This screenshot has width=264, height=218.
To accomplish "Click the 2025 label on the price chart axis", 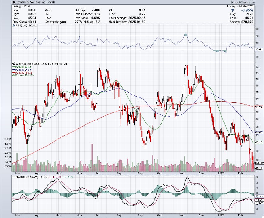I will click(x=221, y=173).
